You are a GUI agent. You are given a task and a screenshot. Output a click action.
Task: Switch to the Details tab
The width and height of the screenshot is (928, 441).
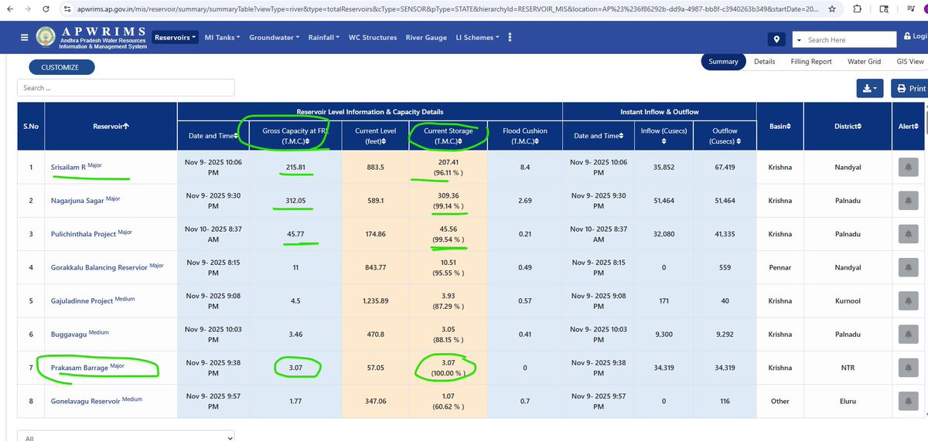click(x=764, y=62)
